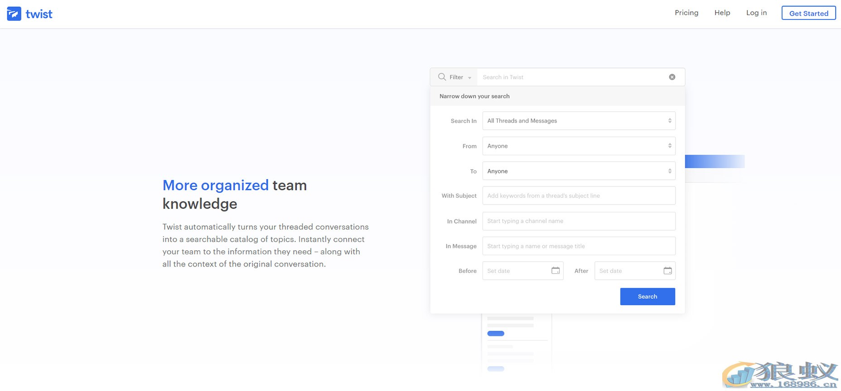Click the paragraph starting 'Twist automatically turns'

pos(266,245)
